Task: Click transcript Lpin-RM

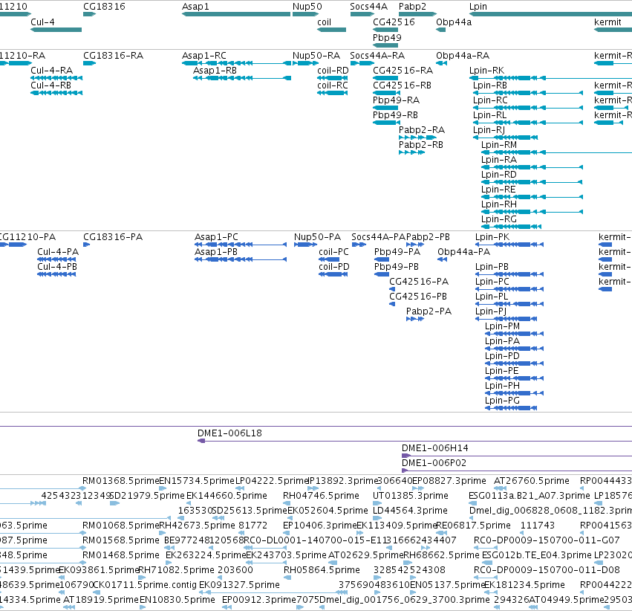Action: (557, 152)
